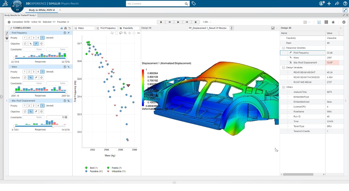Open the user profile icon

tap(321, 4)
